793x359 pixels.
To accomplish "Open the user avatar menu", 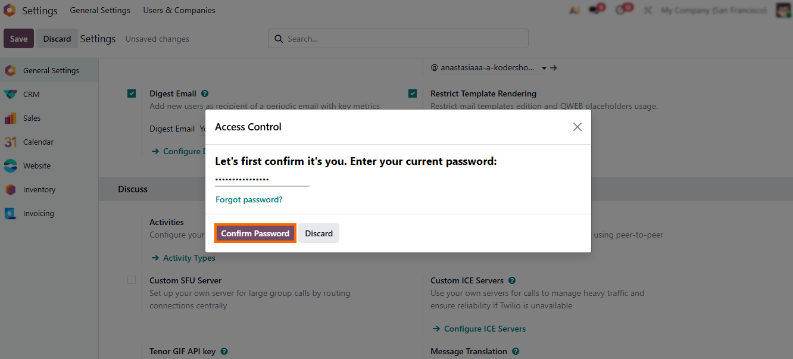I will 783,11.
